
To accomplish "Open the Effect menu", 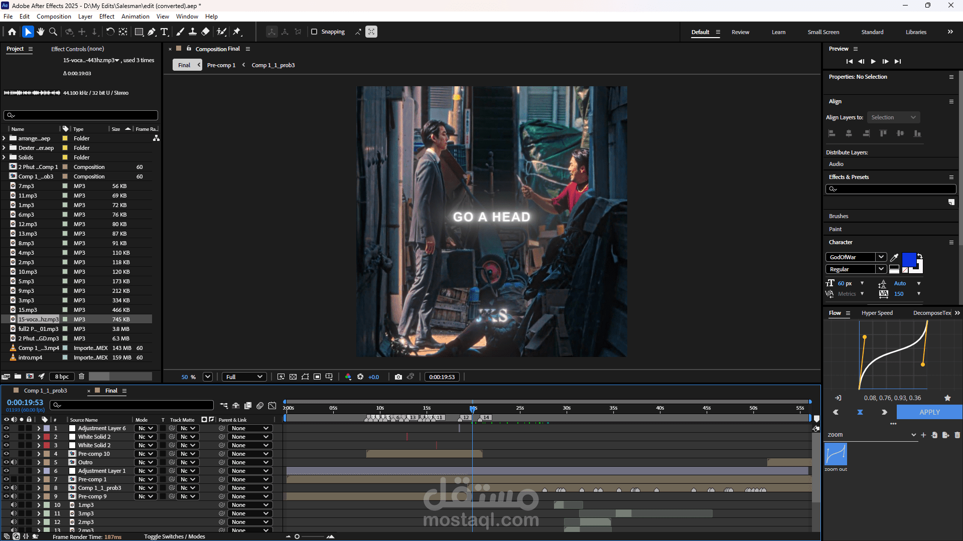I will (x=107, y=17).
